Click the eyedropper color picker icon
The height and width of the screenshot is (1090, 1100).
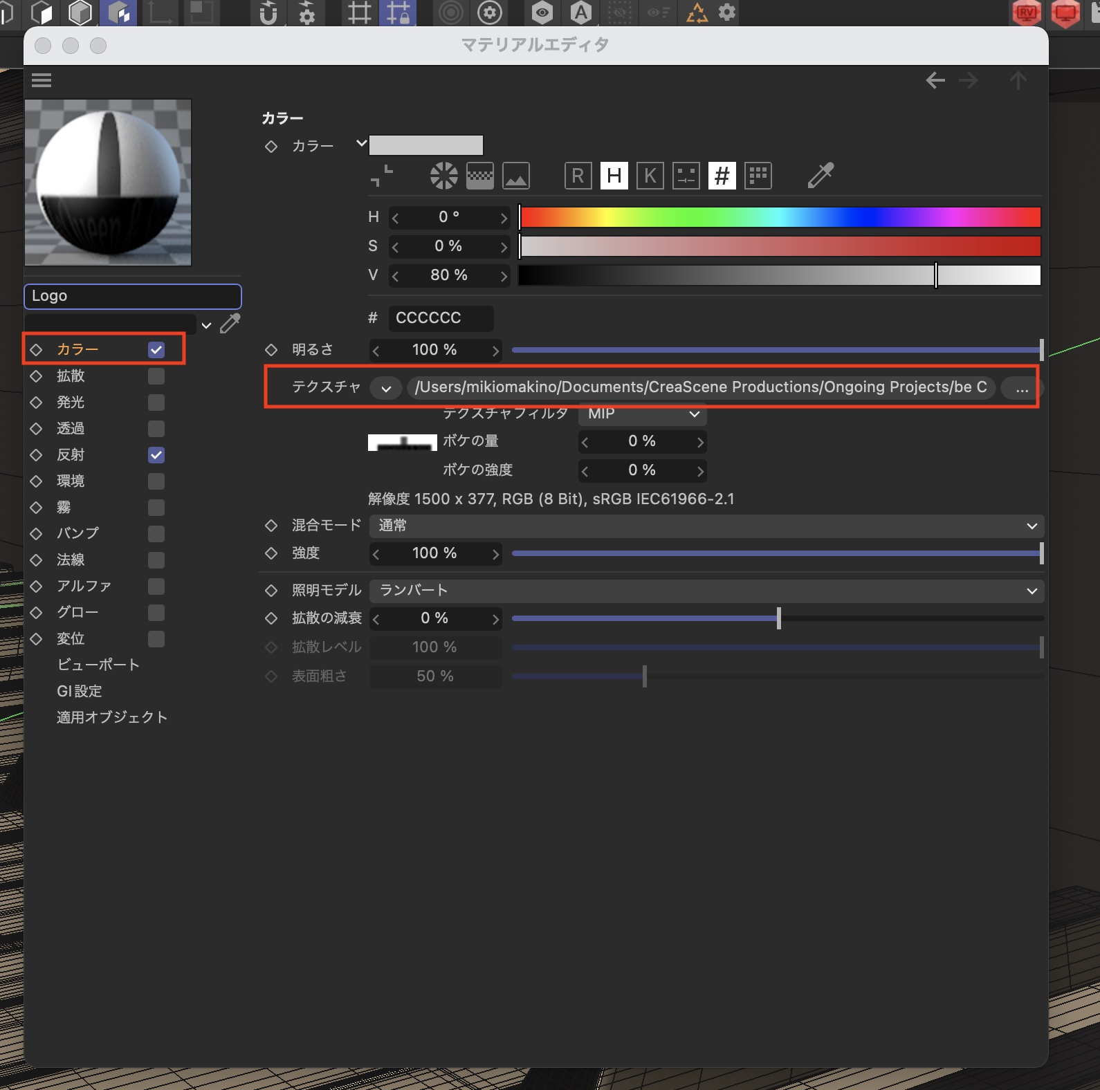pyautogui.click(x=821, y=176)
